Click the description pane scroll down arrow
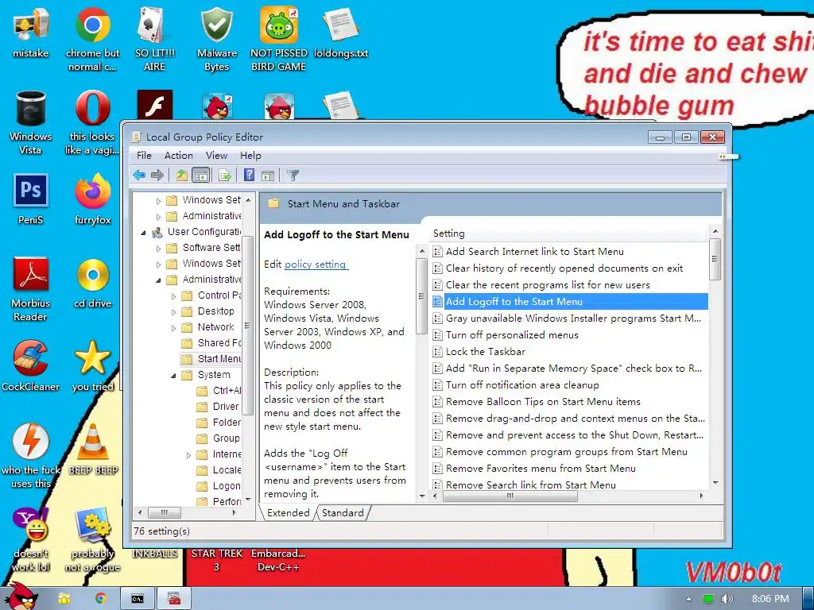 click(x=421, y=496)
